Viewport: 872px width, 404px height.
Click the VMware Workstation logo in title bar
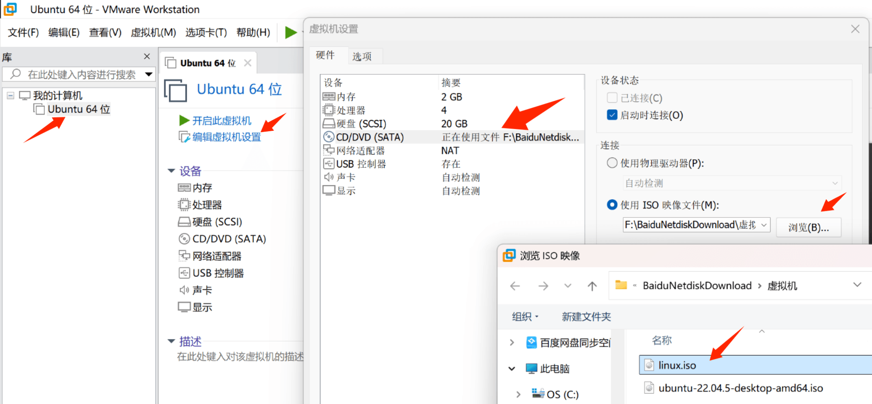11,9
